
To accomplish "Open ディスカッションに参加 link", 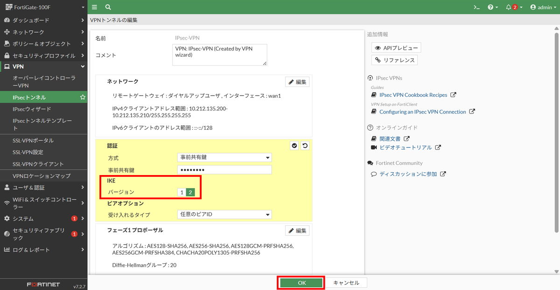I will pos(408,174).
